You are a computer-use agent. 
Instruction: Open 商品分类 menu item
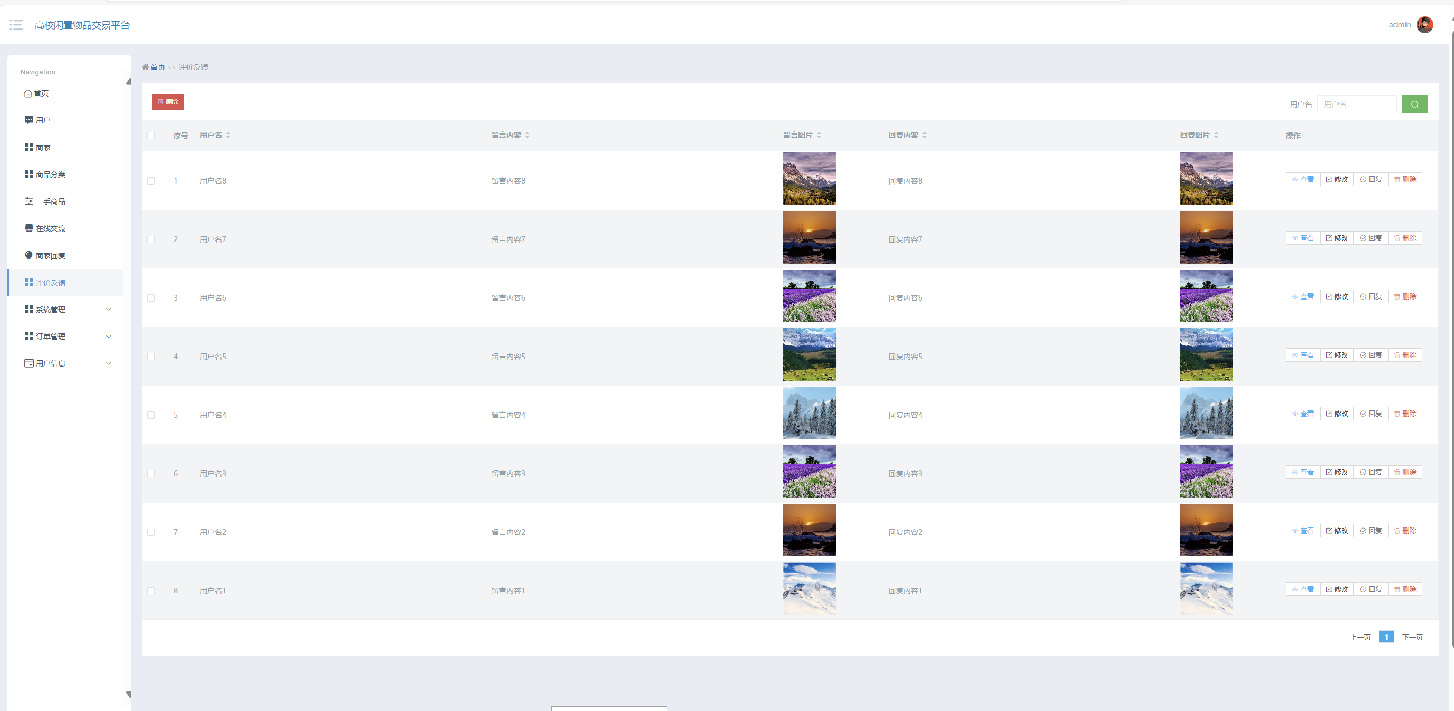[x=50, y=175]
